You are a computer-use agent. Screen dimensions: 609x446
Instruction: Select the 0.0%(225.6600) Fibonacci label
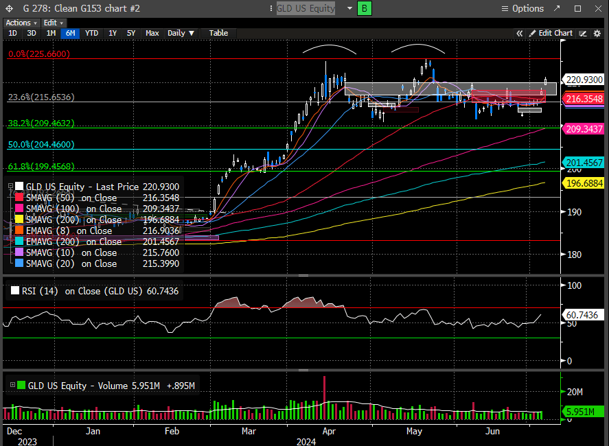tap(39, 54)
